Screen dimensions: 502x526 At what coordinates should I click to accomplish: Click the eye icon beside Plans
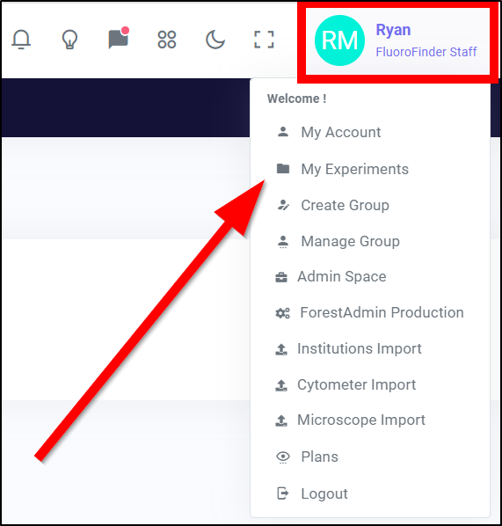tap(283, 457)
